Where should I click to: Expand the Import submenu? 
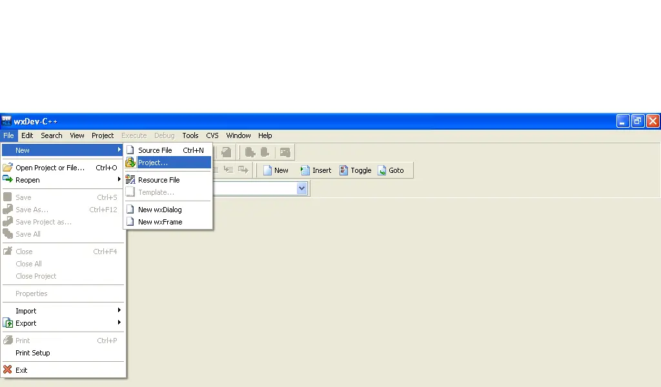coord(63,311)
